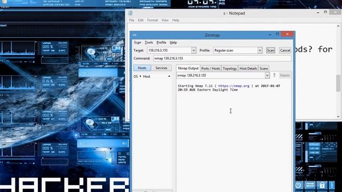Select the Hosts button
This screenshot has height=192, width=342.
[x=142, y=68]
